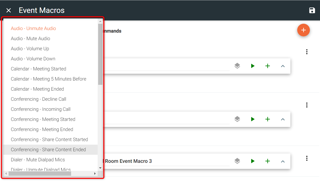Click layers icon for Room Event Macro 3
The image size is (320, 183).
click(x=237, y=161)
